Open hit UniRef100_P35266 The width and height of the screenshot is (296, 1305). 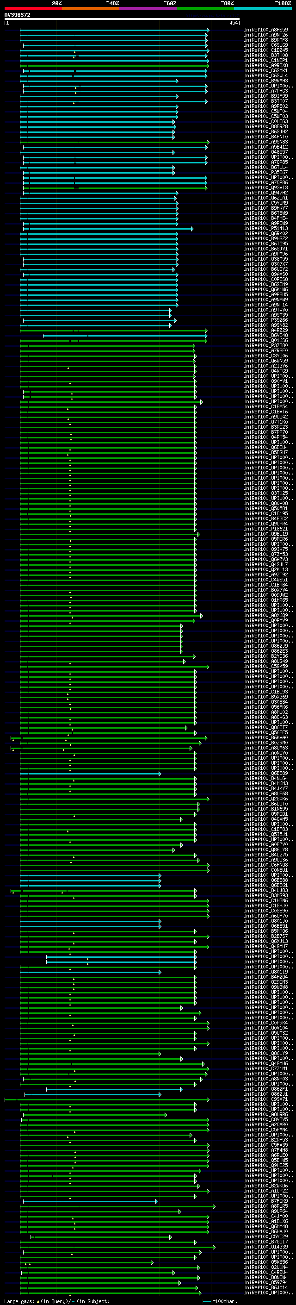265,320
